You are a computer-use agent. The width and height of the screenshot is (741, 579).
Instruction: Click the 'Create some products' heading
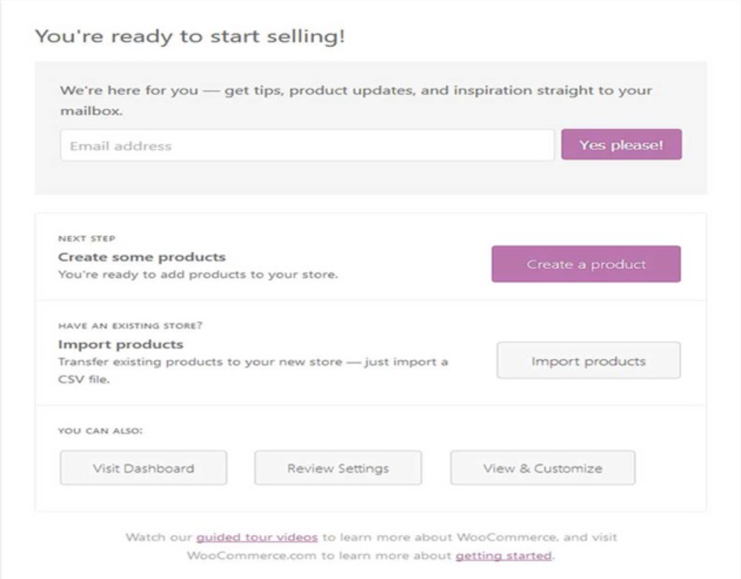coord(142,257)
